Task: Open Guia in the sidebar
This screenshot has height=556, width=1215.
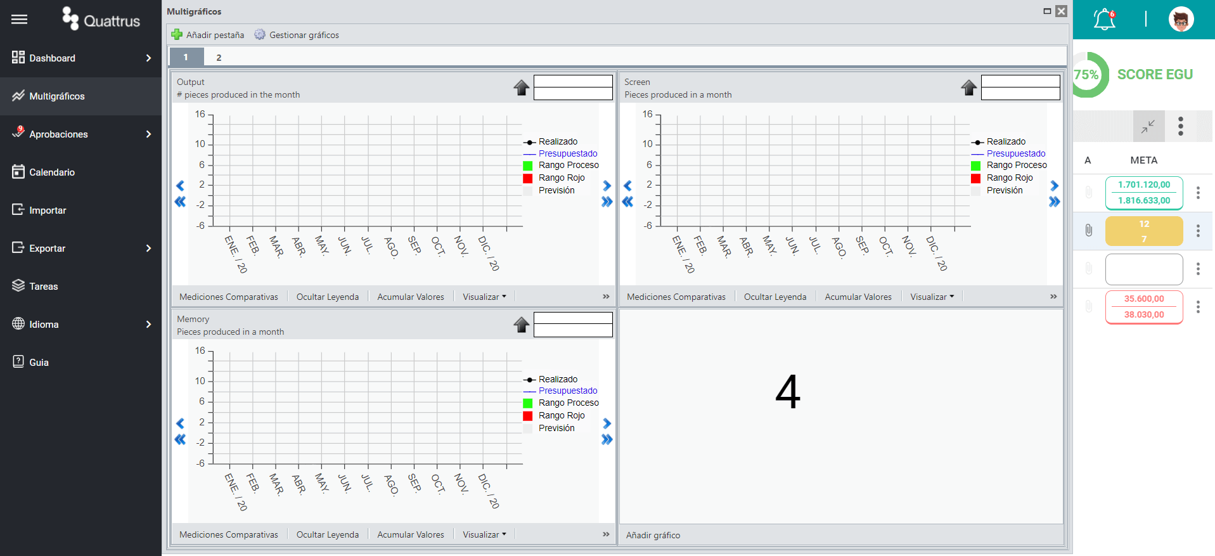Action: click(x=80, y=362)
